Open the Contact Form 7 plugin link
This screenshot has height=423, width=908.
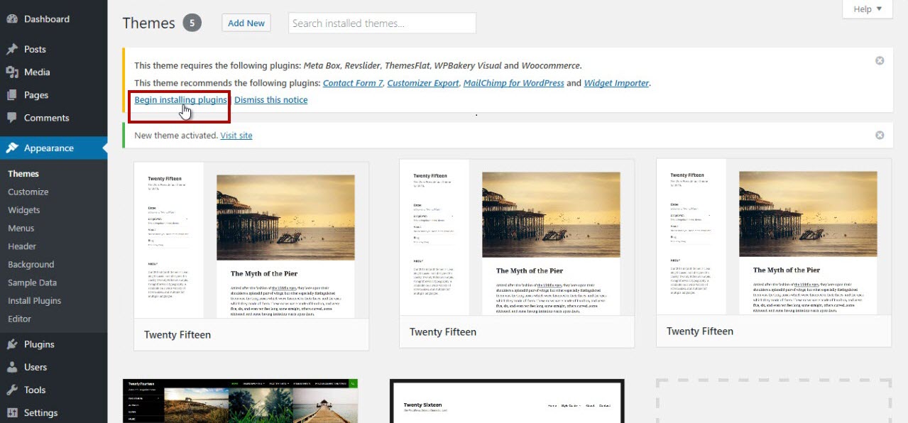click(353, 83)
